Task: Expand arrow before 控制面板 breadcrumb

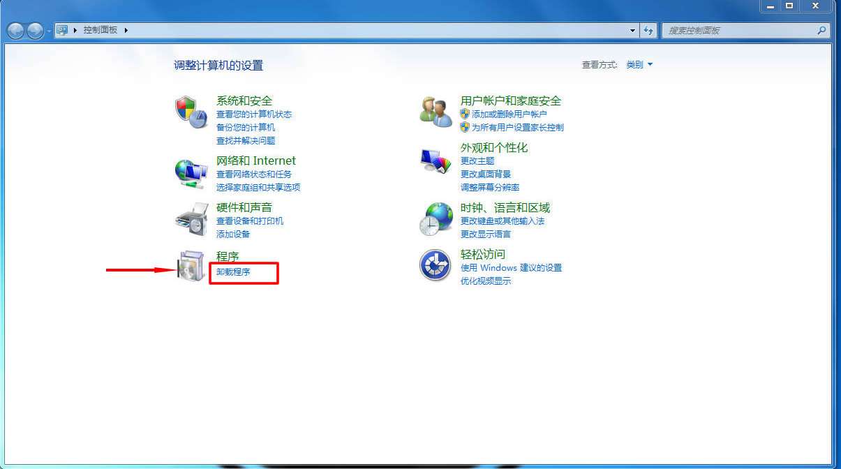Action: pos(75,31)
